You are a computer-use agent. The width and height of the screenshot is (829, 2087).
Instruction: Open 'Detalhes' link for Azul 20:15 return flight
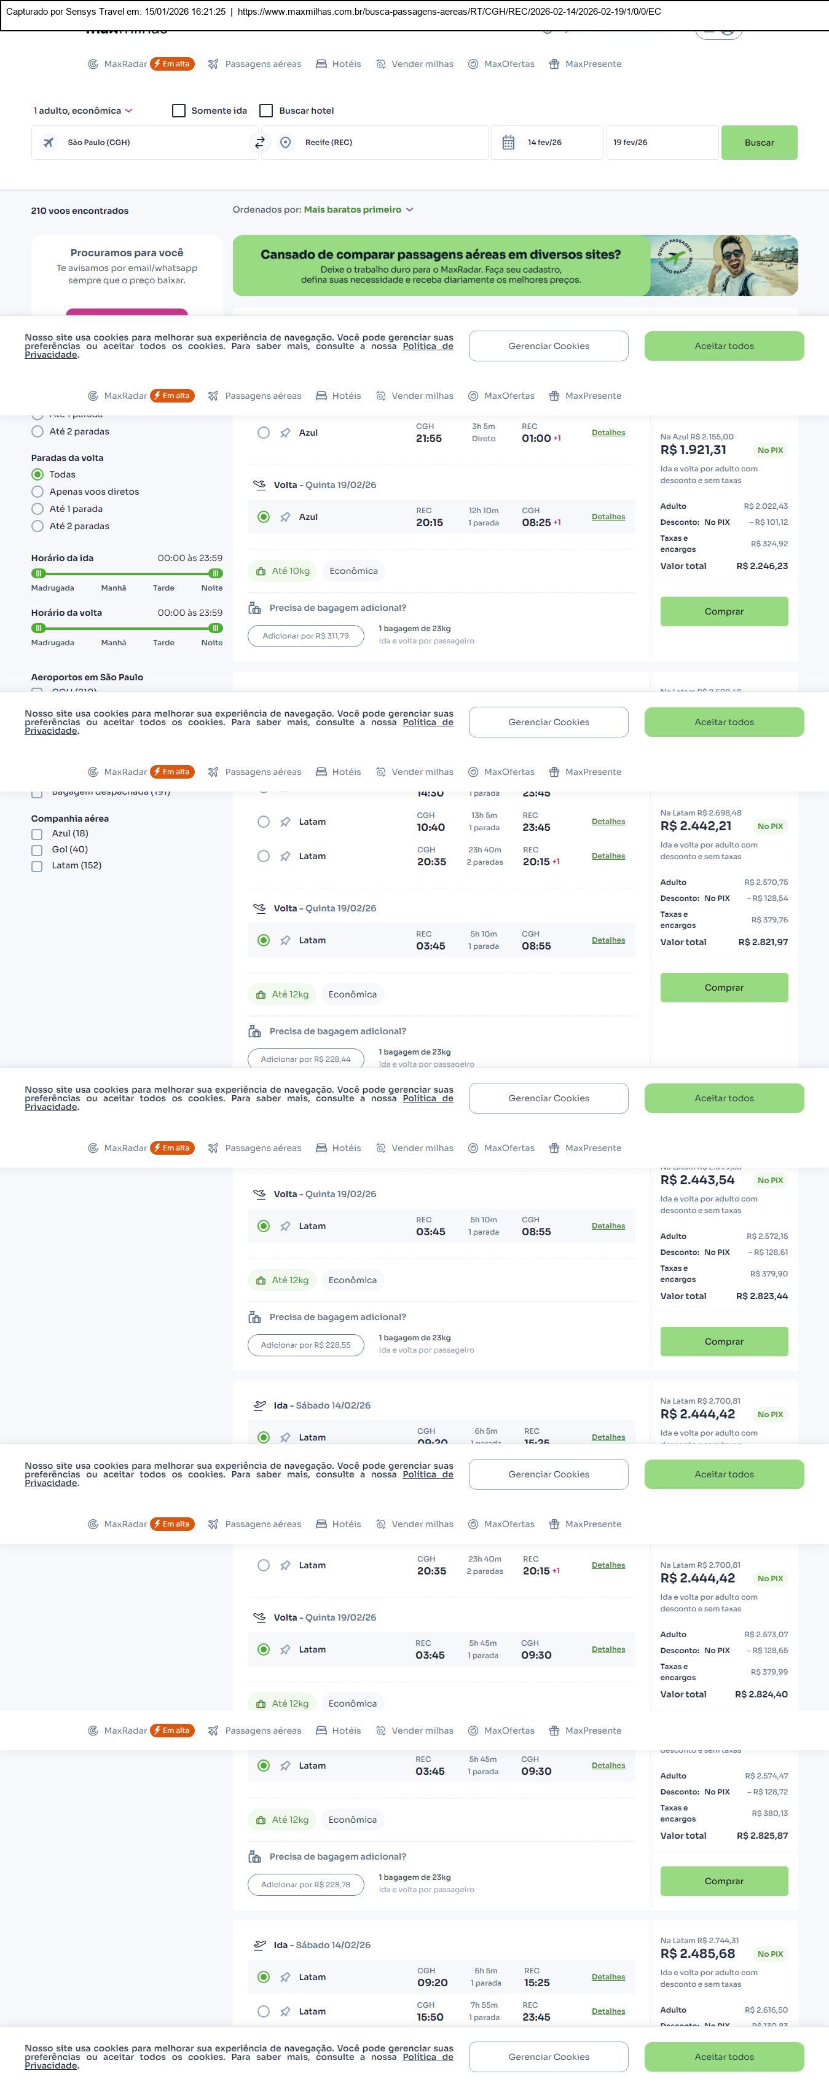point(608,517)
